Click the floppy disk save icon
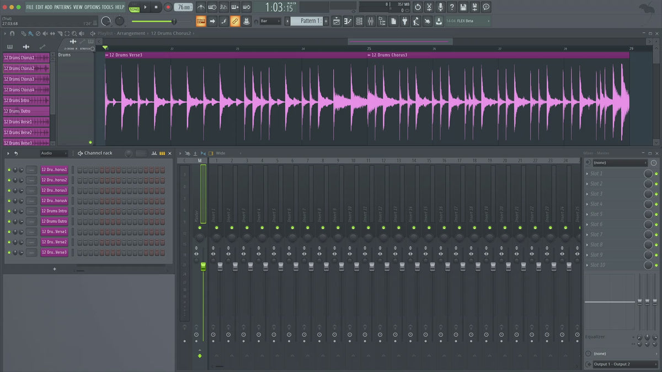The height and width of the screenshot is (372, 662). [x=463, y=7]
